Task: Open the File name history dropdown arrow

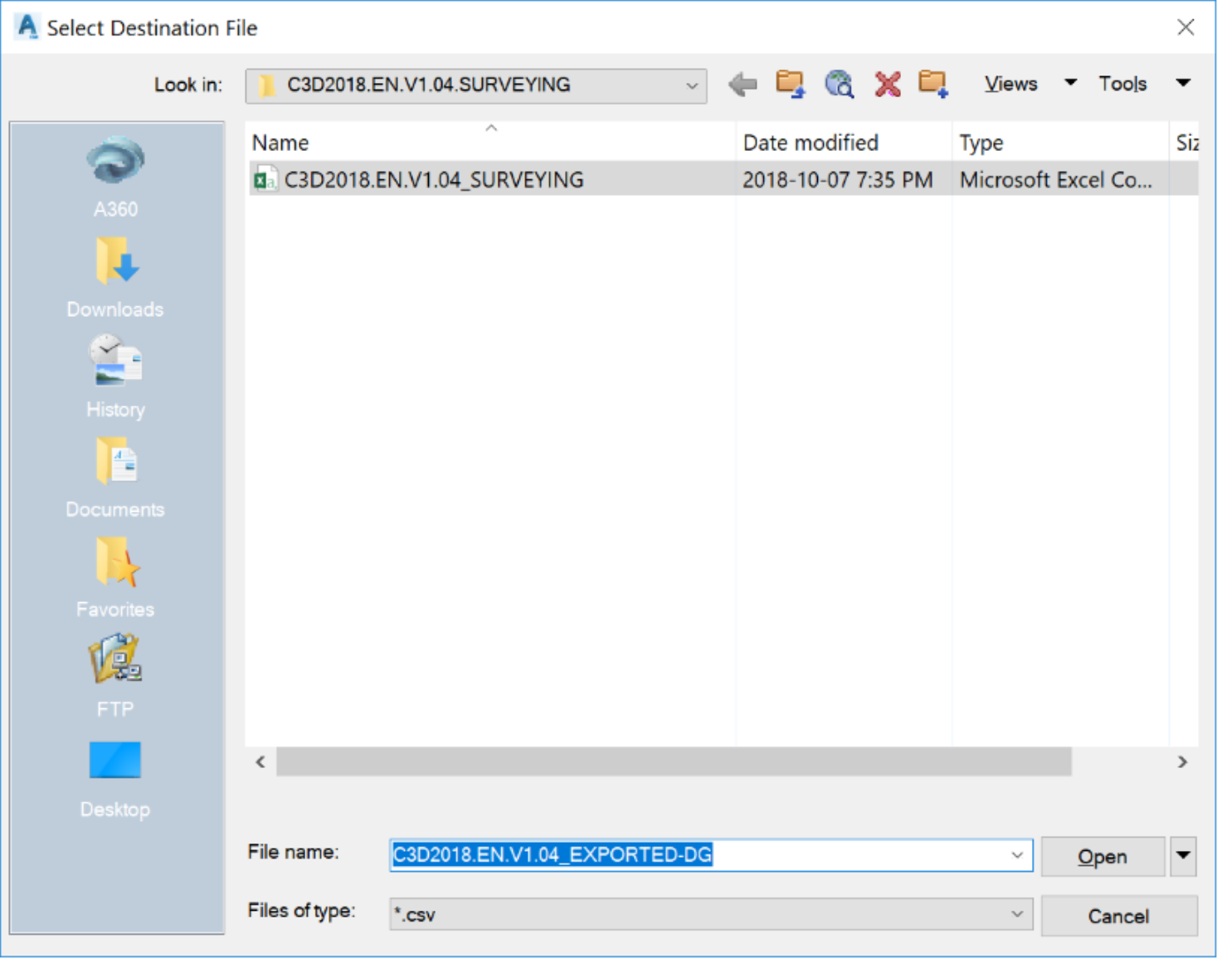Action: click(1017, 855)
